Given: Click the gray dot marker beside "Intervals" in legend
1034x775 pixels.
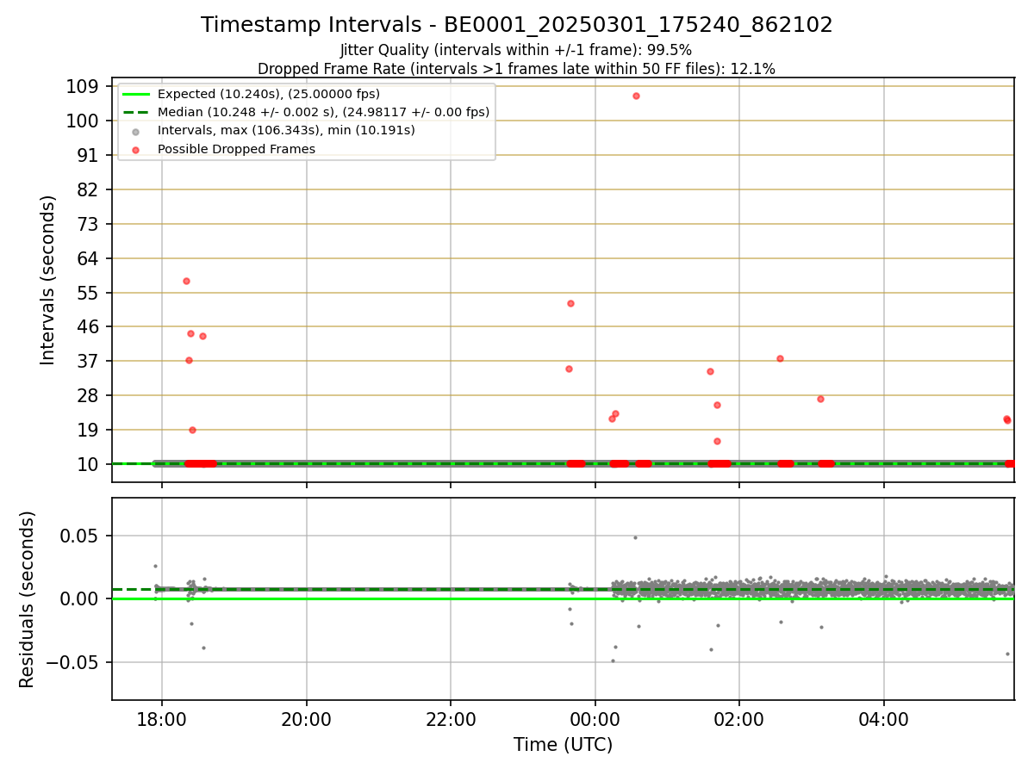Looking at the screenshot, I should coord(135,131).
